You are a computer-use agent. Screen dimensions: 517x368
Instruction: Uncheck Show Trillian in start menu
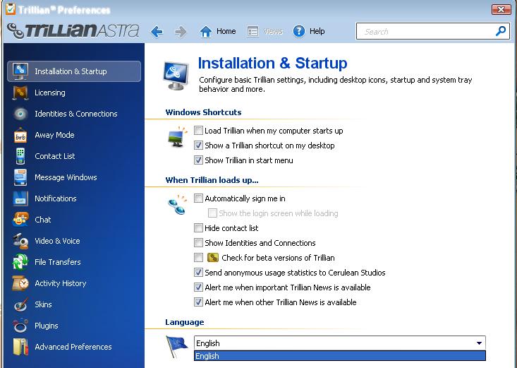click(198, 160)
